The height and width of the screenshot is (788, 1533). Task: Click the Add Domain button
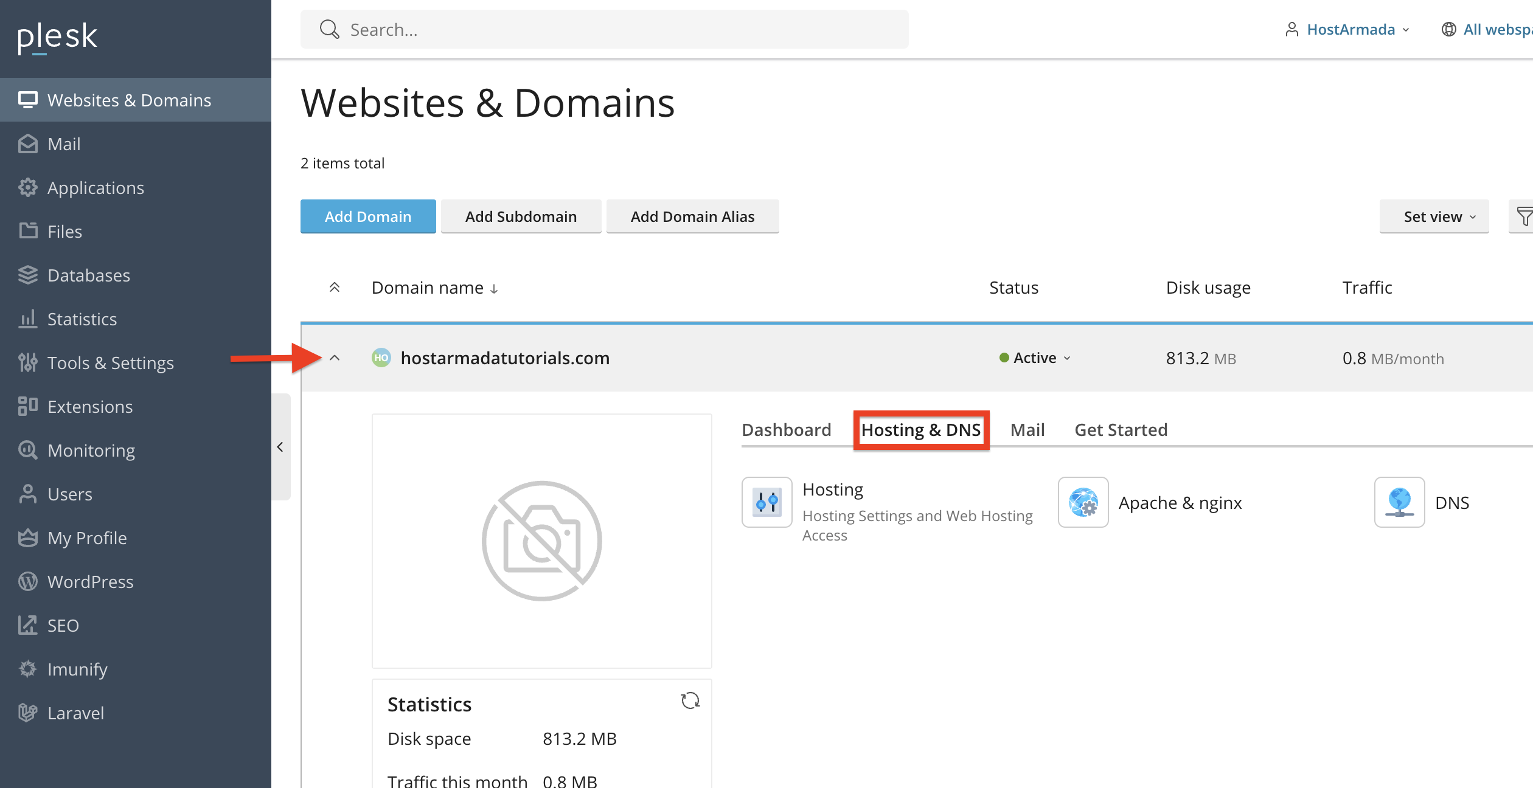[x=368, y=216]
